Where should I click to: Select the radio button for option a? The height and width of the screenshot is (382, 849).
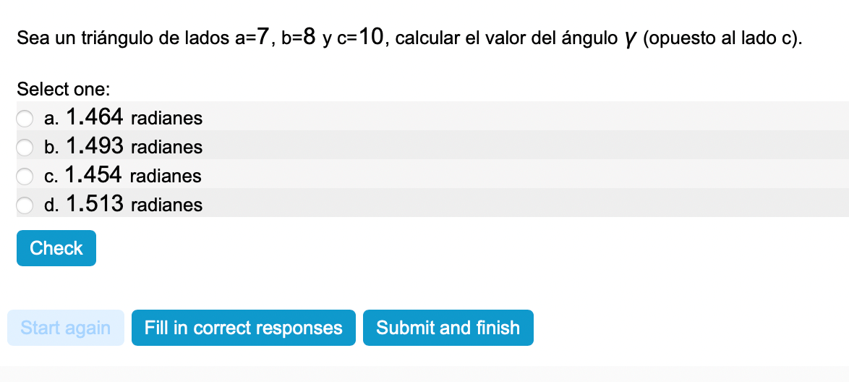coord(25,118)
